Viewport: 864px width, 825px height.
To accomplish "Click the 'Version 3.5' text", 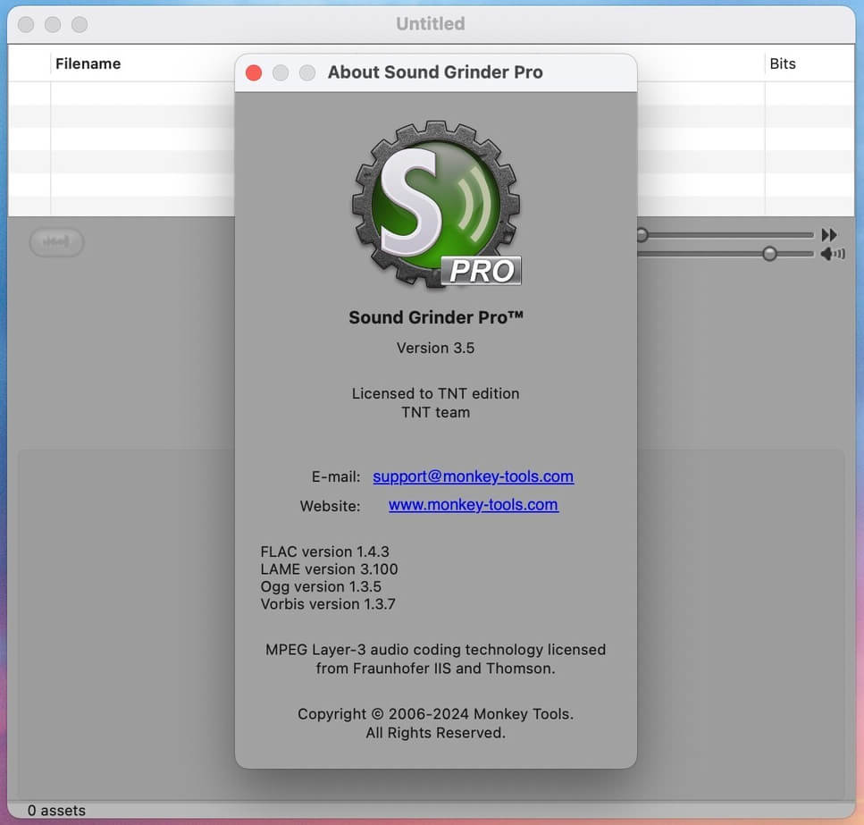I will pyautogui.click(x=435, y=348).
